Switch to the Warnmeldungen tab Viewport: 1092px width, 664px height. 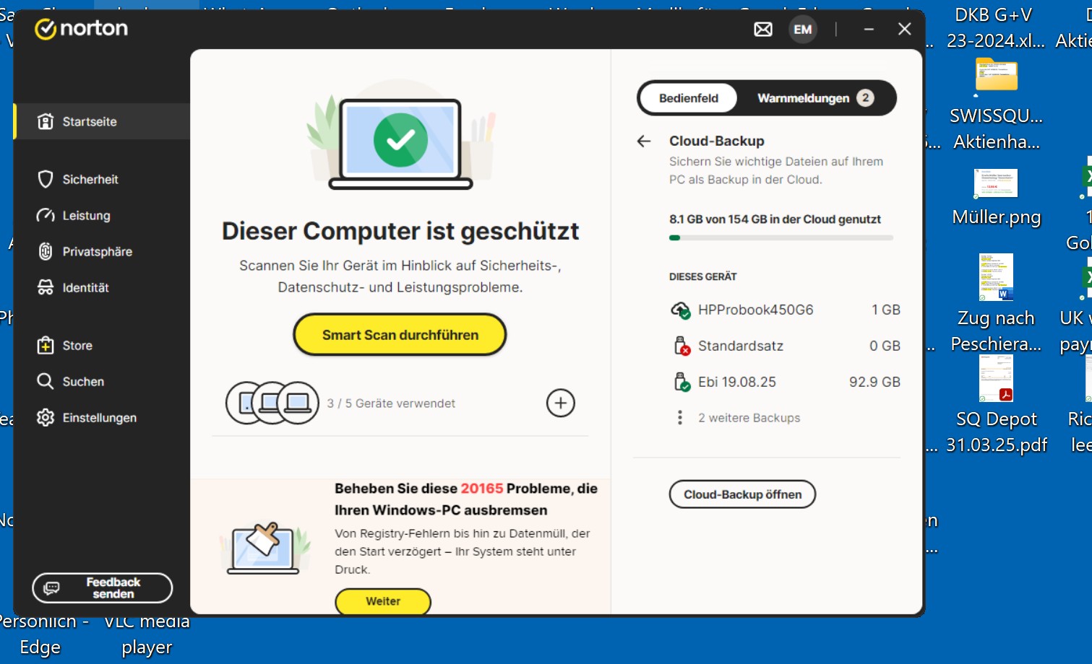[814, 98]
